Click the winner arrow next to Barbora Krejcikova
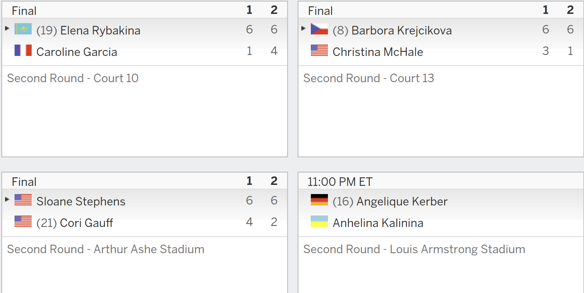584x293 pixels. [x=304, y=28]
